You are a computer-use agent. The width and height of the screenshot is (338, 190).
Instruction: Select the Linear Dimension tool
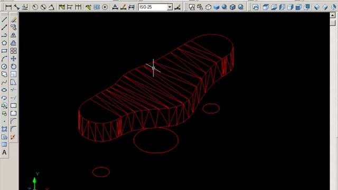[8, 7]
